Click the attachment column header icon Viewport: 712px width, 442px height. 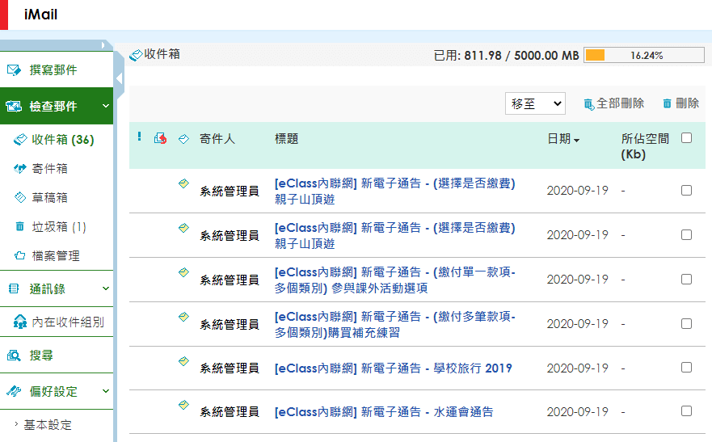(160, 139)
